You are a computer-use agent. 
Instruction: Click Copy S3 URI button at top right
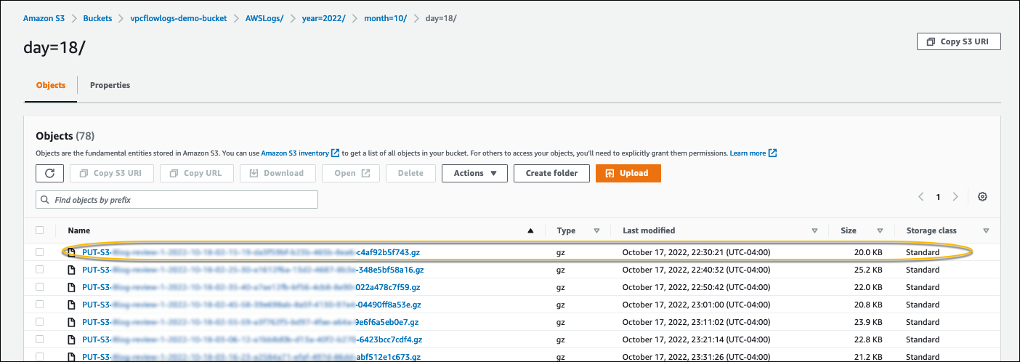coord(959,41)
